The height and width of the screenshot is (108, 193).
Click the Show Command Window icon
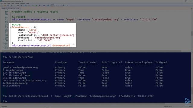point(63,5)
